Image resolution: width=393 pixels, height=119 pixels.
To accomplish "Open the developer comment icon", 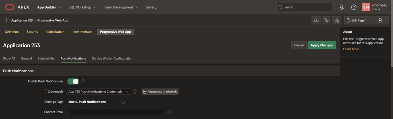I will 316,20.
